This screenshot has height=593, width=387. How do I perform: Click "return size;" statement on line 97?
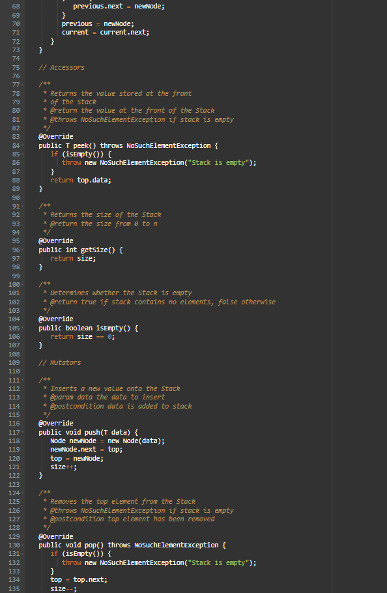pyautogui.click(x=74, y=259)
